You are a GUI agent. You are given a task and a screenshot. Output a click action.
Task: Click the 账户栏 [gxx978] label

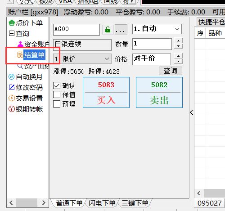coord(33,12)
